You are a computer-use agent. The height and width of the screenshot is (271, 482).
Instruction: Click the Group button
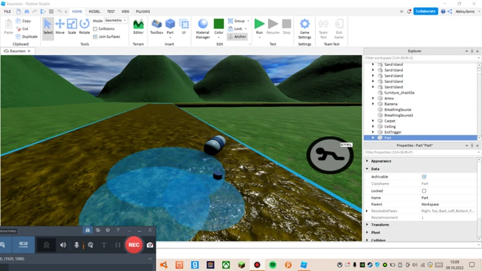237,21
